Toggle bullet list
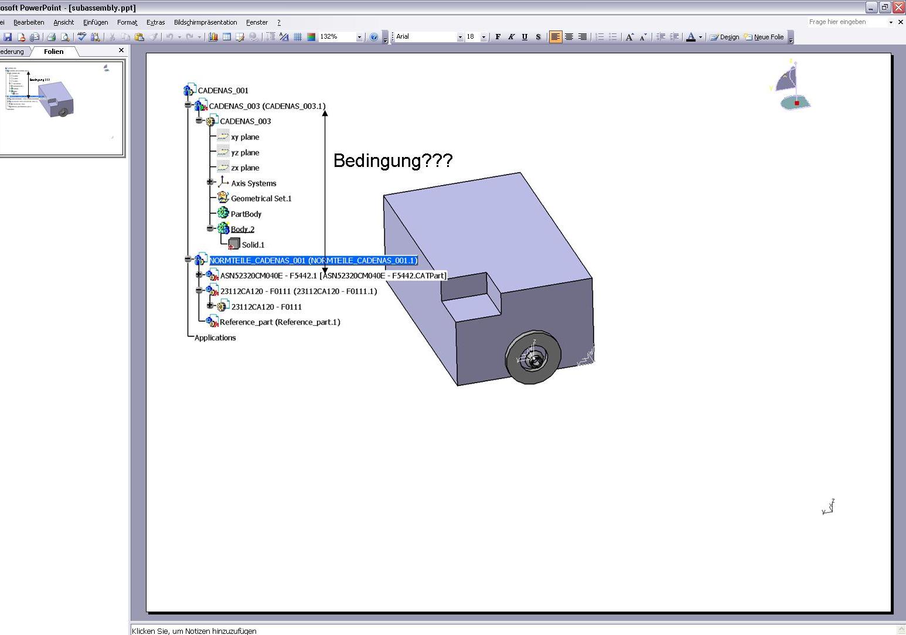The width and height of the screenshot is (906, 635). [613, 37]
